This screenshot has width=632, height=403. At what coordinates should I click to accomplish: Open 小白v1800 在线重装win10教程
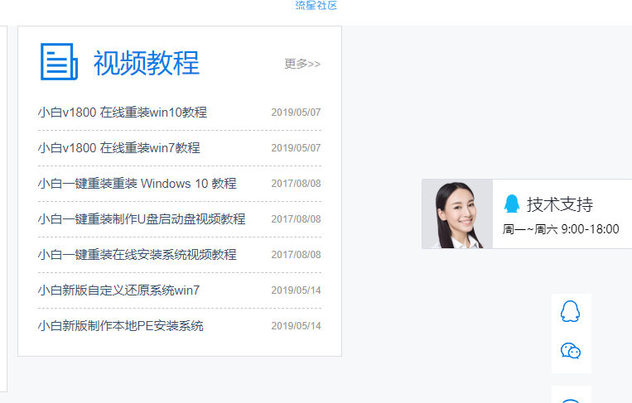[x=123, y=112]
